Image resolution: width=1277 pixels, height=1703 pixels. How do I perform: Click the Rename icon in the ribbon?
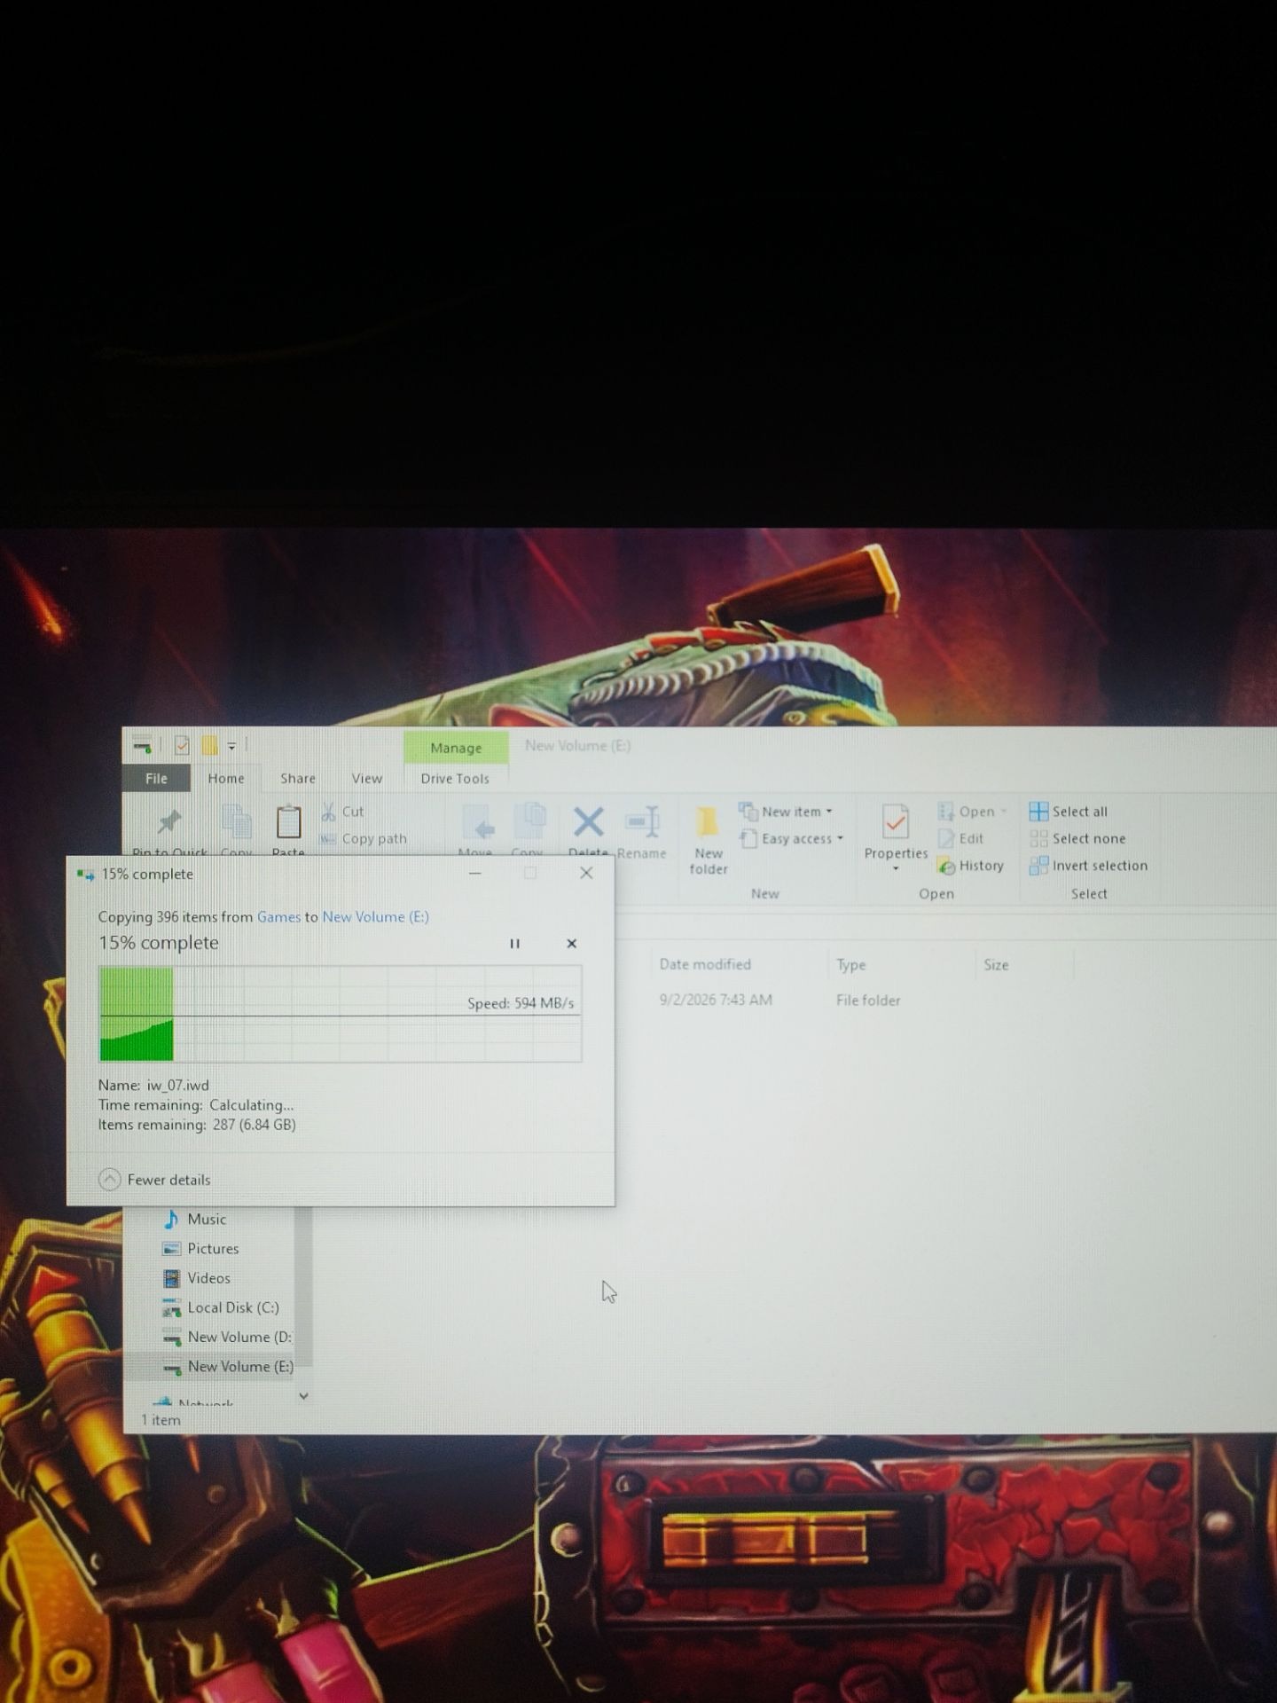point(642,823)
